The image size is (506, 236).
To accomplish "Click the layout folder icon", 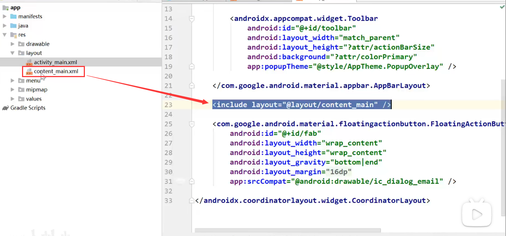I will click(22, 53).
